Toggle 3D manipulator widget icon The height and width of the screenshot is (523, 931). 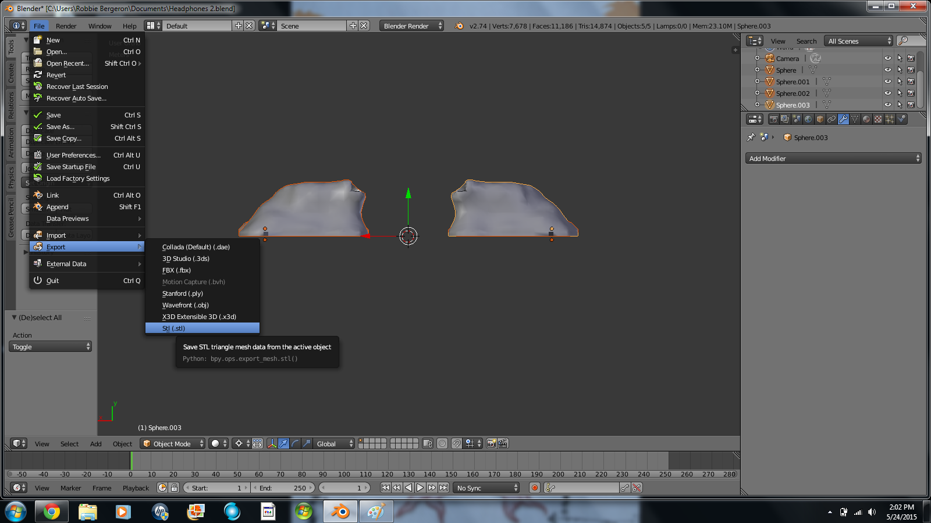[x=272, y=443]
